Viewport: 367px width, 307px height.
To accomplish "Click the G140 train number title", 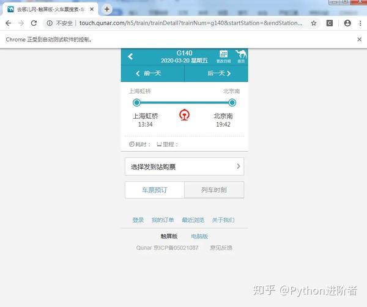I will click(x=185, y=53).
